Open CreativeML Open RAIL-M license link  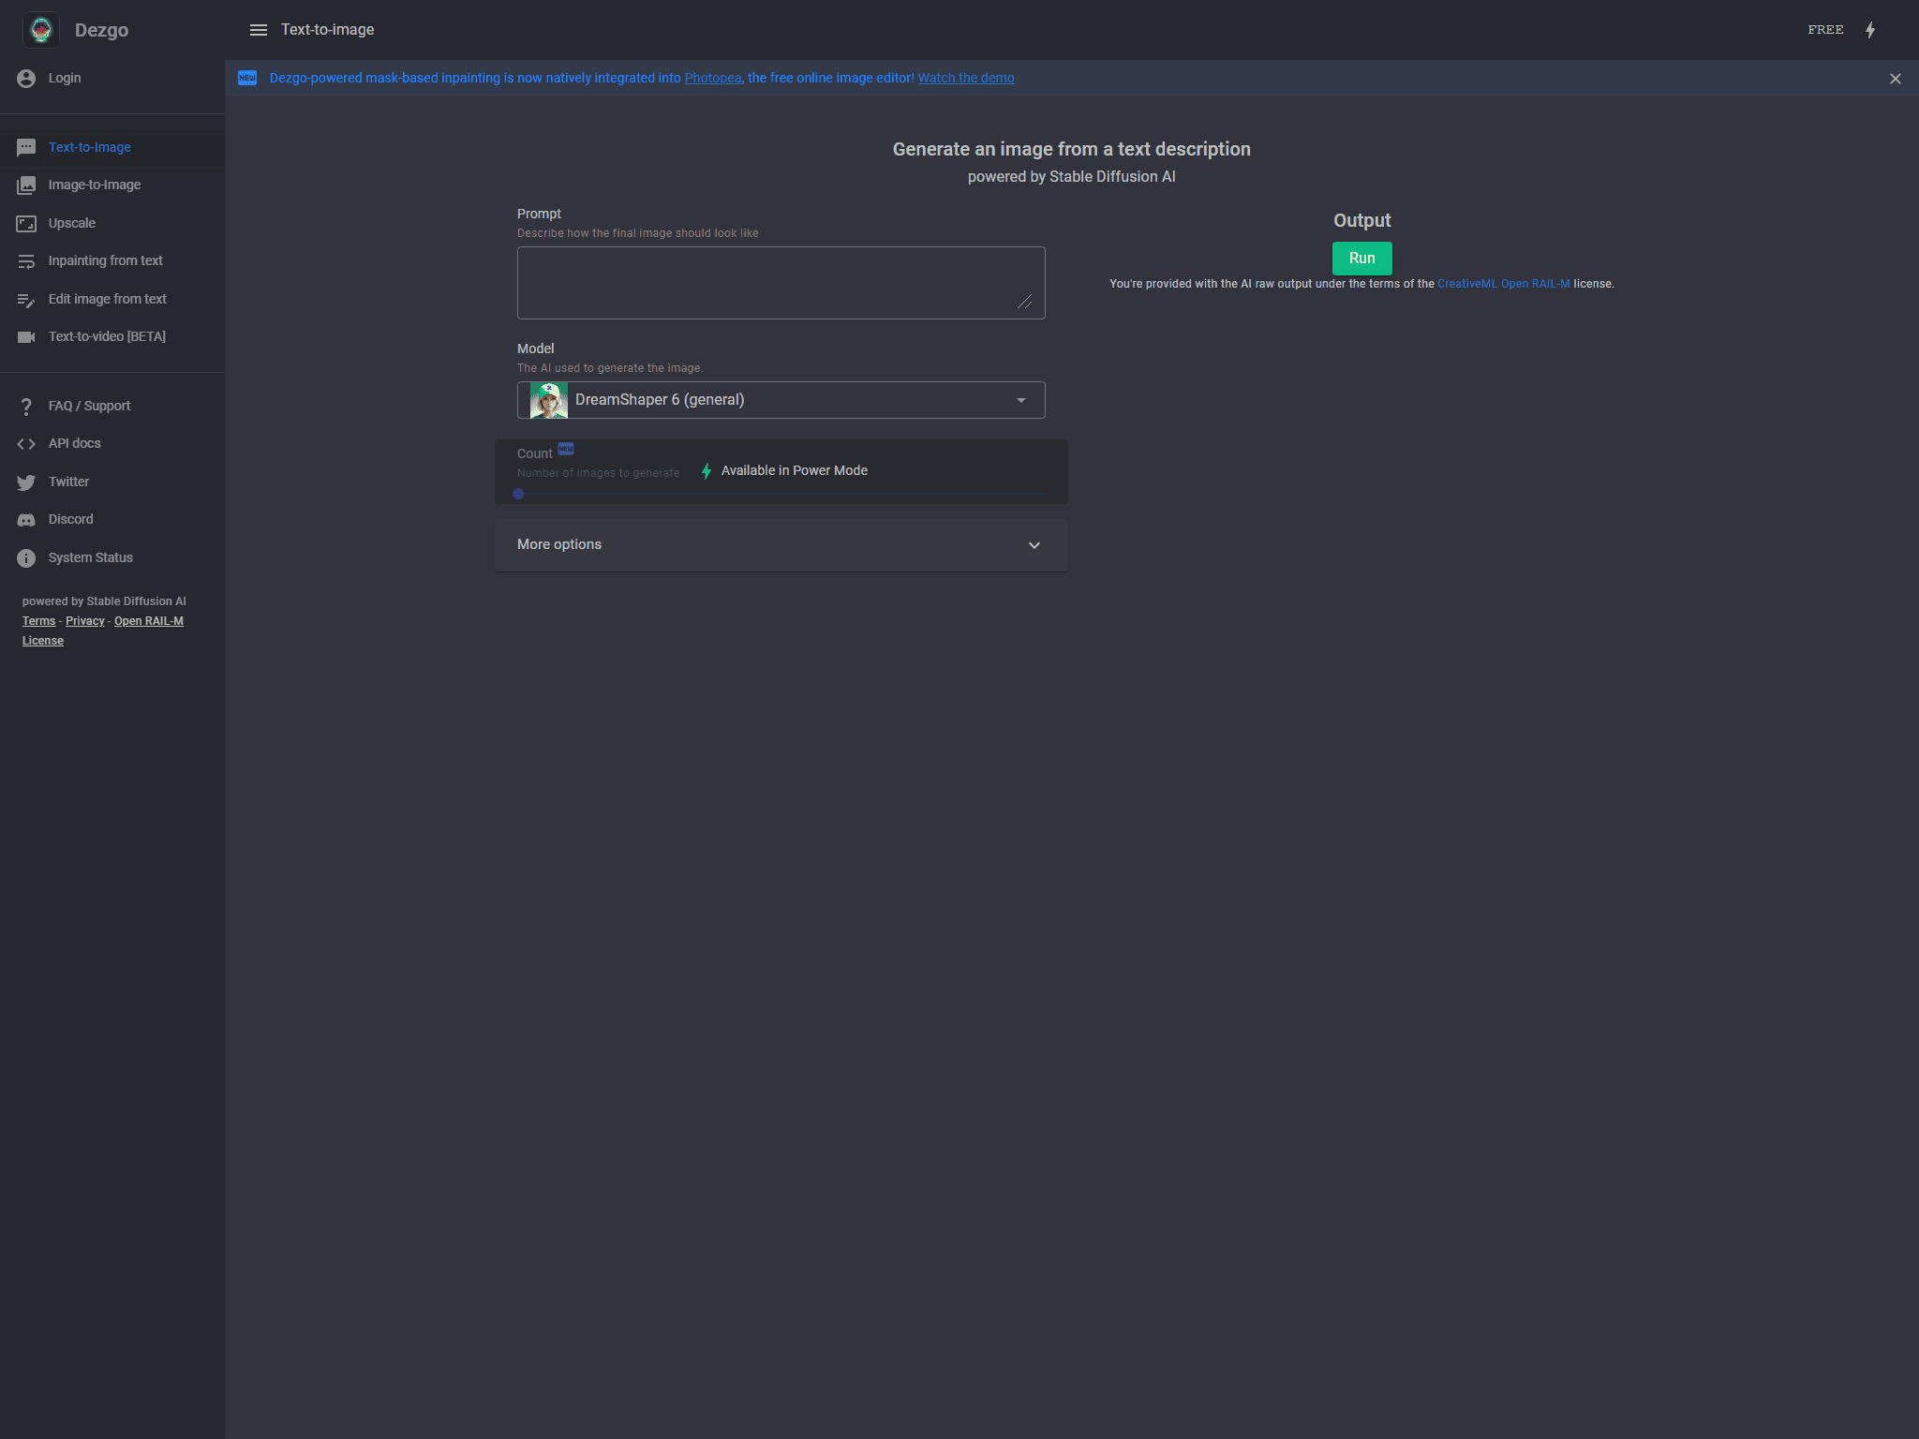[1504, 284]
